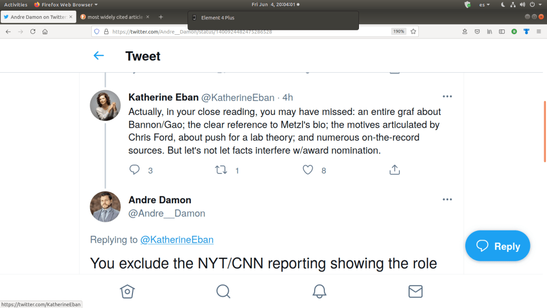547x308 pixels.
Task: Reply to Katherine Eban's tweet with comment icon
Action: pyautogui.click(x=135, y=170)
